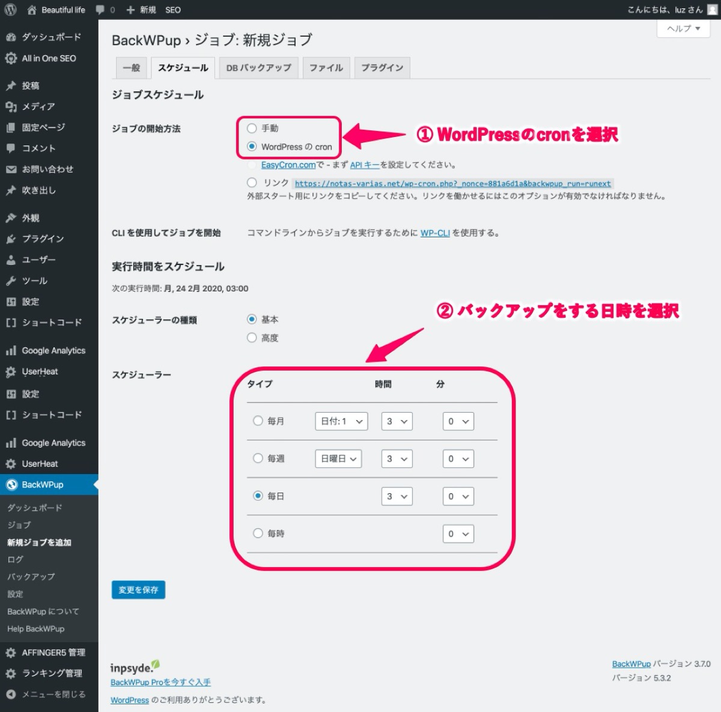
Task: Select 手動 start method radio
Action: pyautogui.click(x=252, y=128)
